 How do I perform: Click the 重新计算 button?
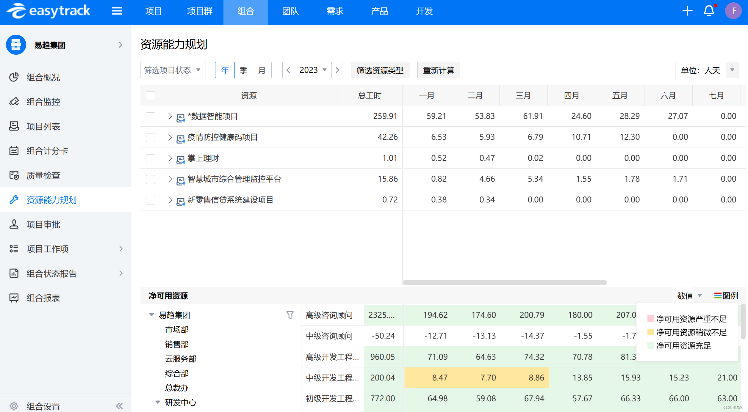click(x=439, y=70)
